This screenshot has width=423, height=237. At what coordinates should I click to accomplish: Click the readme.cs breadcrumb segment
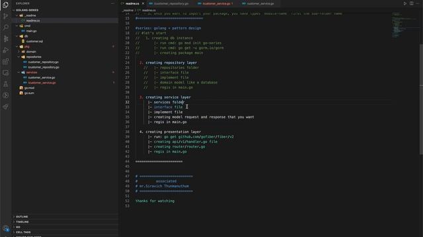pos(149,11)
